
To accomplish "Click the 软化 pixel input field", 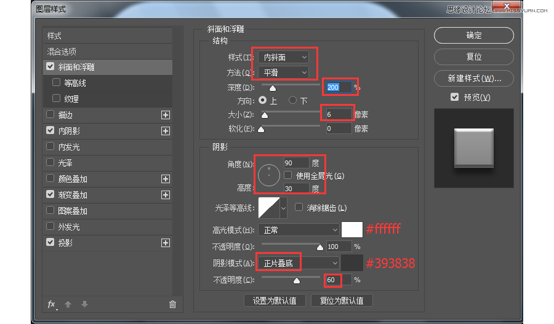I will [339, 129].
